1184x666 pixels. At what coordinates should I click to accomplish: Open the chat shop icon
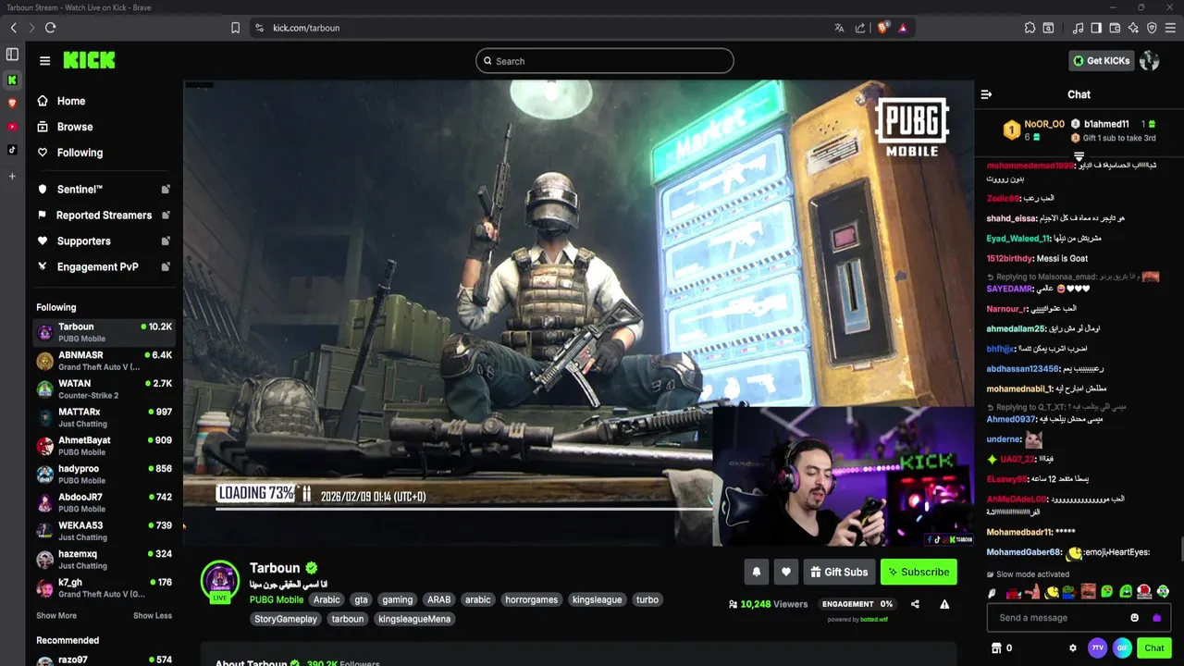996,648
